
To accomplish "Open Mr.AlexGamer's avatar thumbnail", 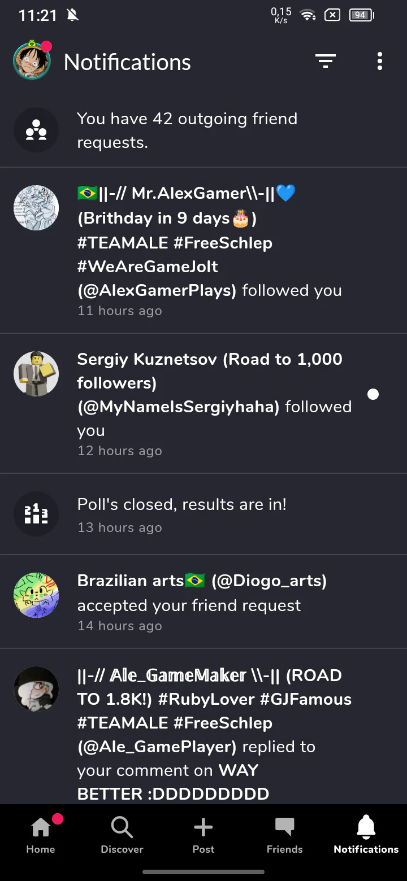I will pos(36,208).
